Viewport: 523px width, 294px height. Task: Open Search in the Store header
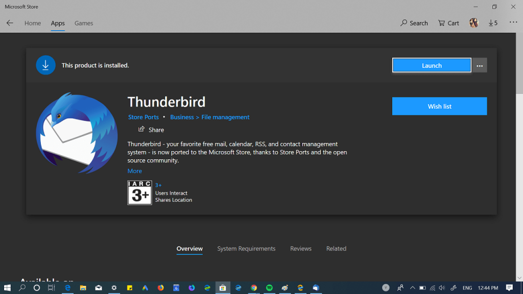414,23
